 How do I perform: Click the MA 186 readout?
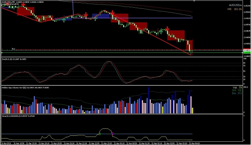(237, 90)
